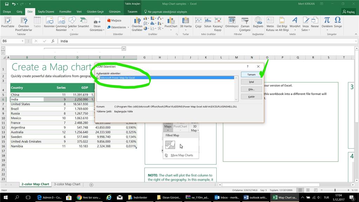
Task: Switch to the Tasarım tab
Action: [x=132, y=12]
